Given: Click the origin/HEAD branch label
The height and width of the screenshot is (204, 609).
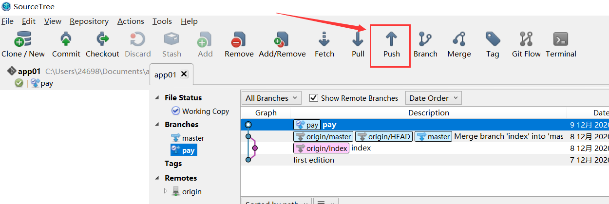Looking at the screenshot, I should 384,136.
